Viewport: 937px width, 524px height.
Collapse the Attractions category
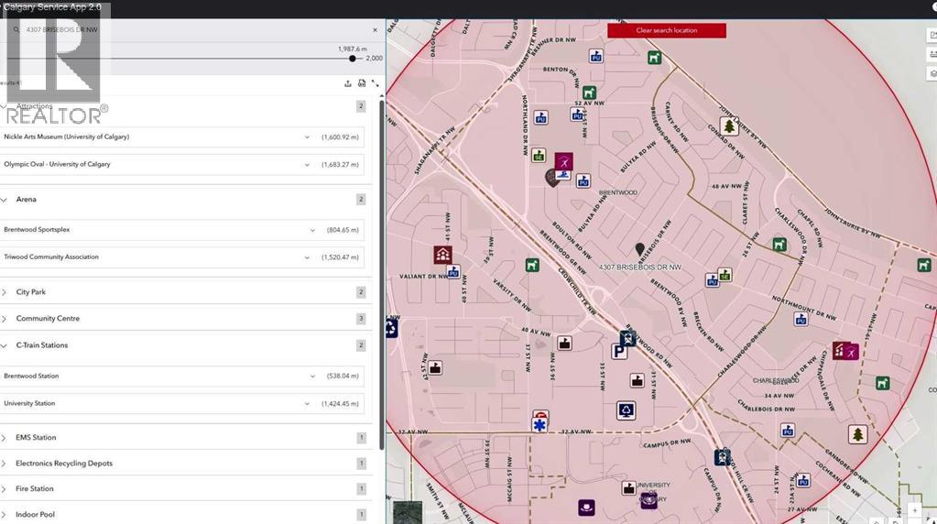(x=5, y=106)
